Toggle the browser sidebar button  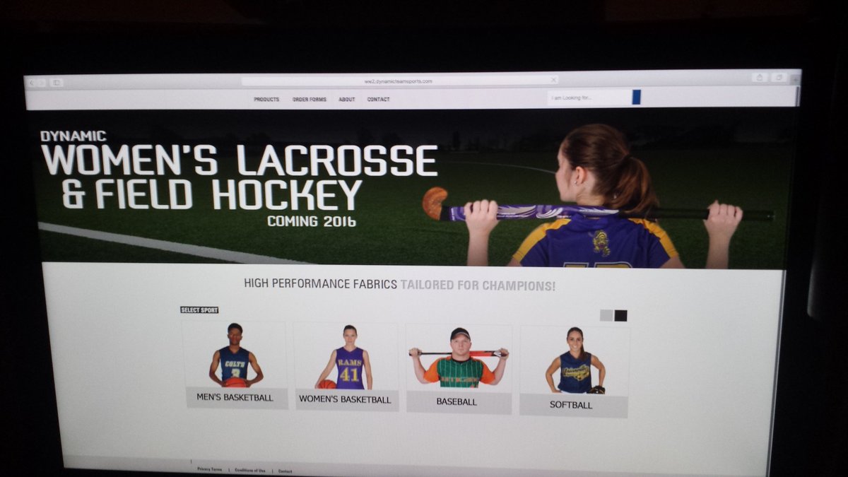[57, 83]
